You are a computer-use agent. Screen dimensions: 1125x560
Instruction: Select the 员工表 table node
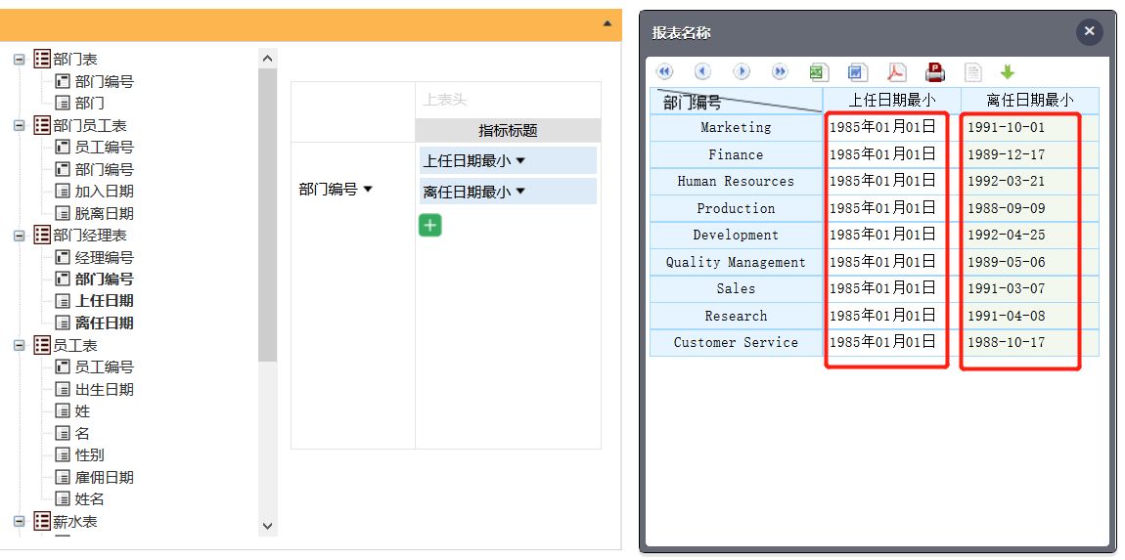click(75, 346)
